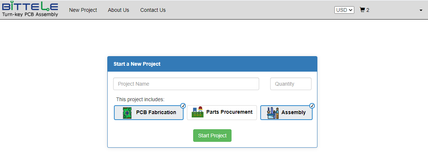The width and height of the screenshot is (428, 161).
Task: Click the Start a New Project header
Action: 137,64
